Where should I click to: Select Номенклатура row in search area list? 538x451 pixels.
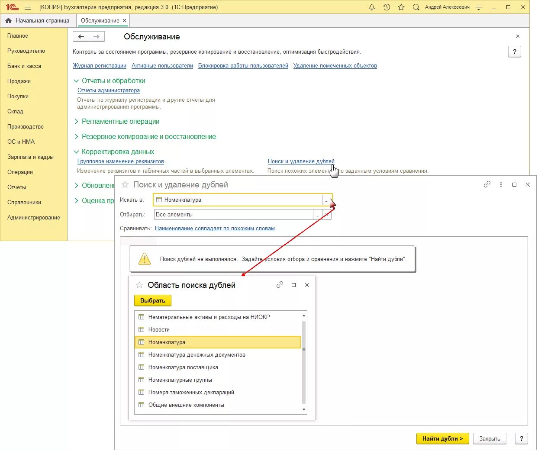coord(218,342)
